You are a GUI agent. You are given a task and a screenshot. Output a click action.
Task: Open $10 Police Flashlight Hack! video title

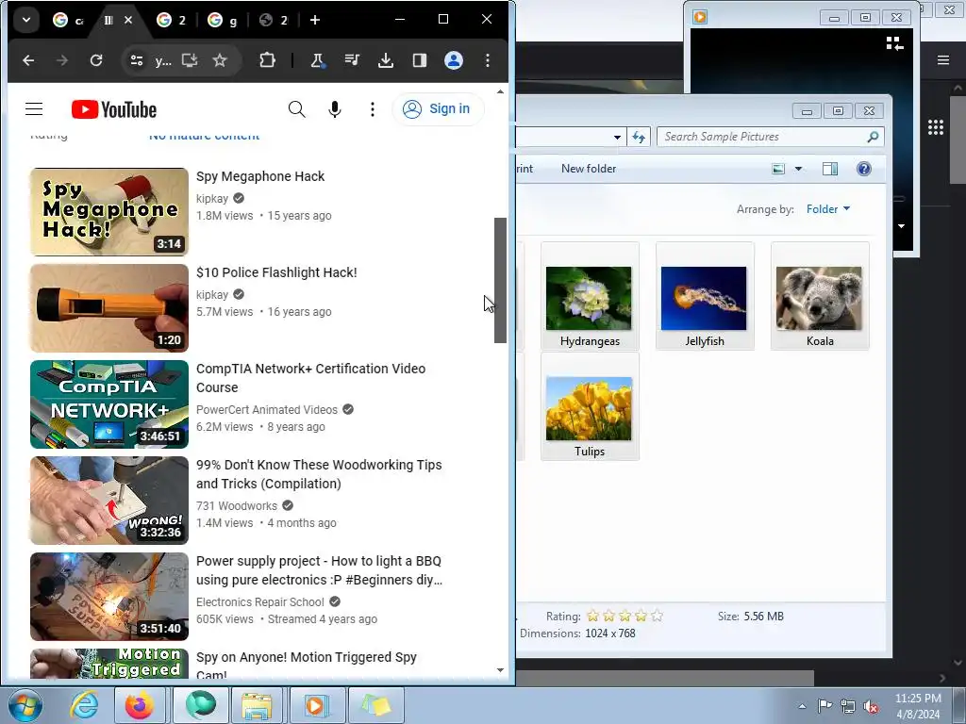(276, 272)
